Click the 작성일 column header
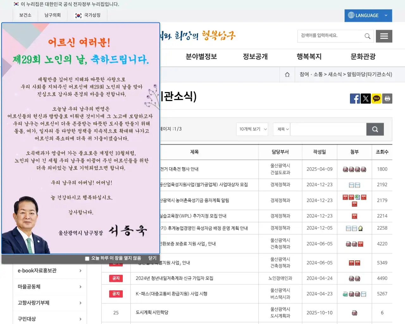The height and width of the screenshot is (324, 405). pyautogui.click(x=320, y=152)
